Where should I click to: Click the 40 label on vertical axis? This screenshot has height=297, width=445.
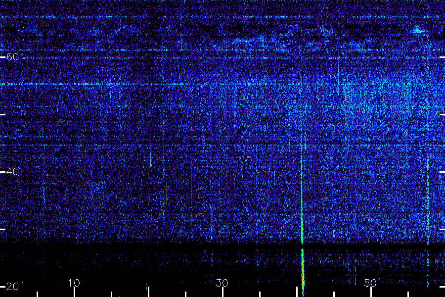(12, 172)
